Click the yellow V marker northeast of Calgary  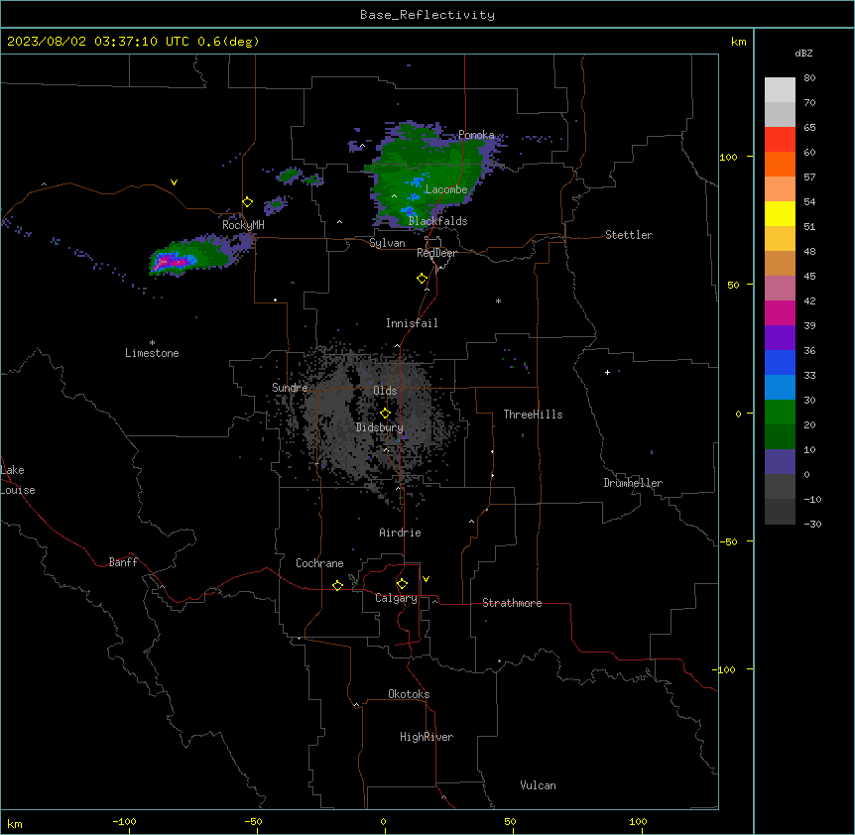click(426, 579)
